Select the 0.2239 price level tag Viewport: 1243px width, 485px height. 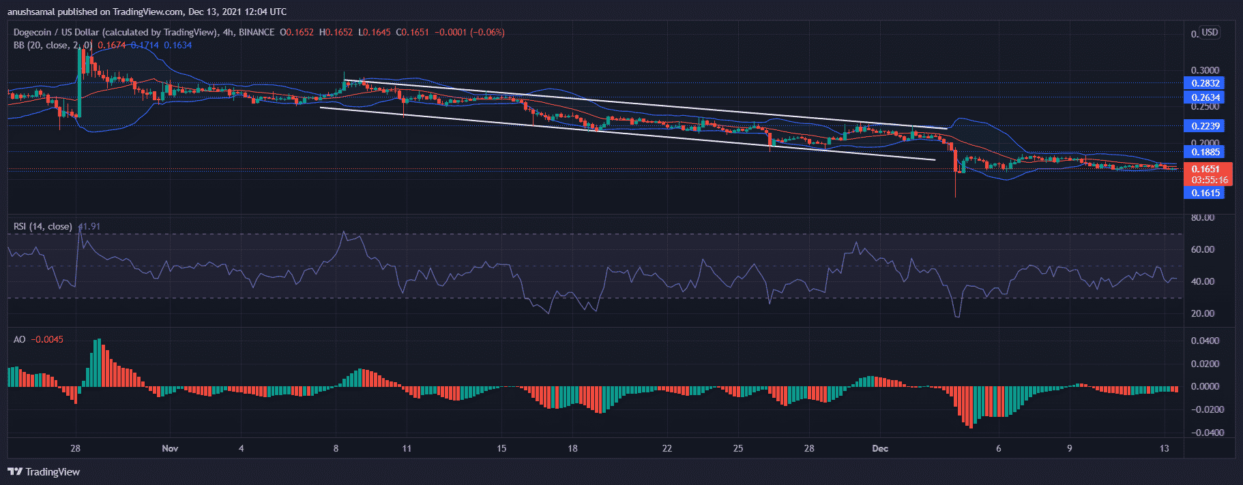pyautogui.click(x=1205, y=126)
